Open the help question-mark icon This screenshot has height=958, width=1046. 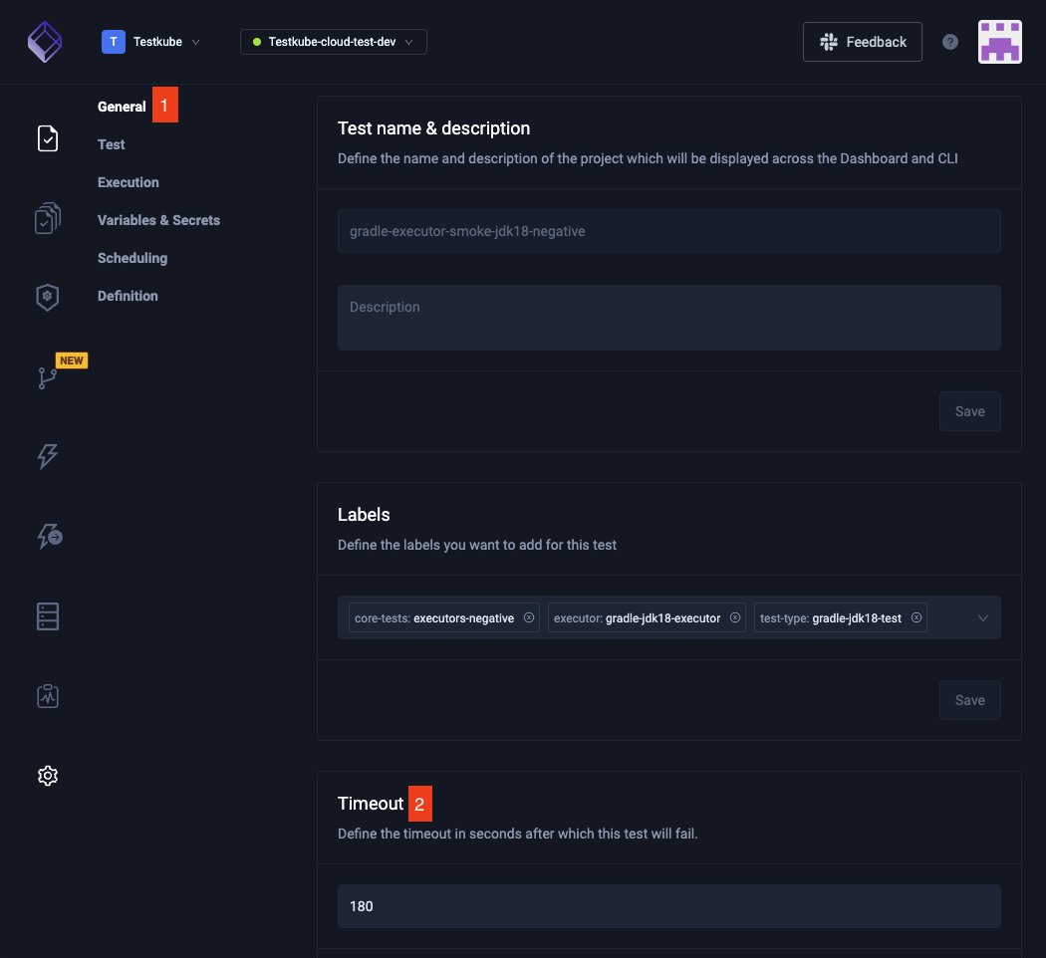click(x=949, y=41)
